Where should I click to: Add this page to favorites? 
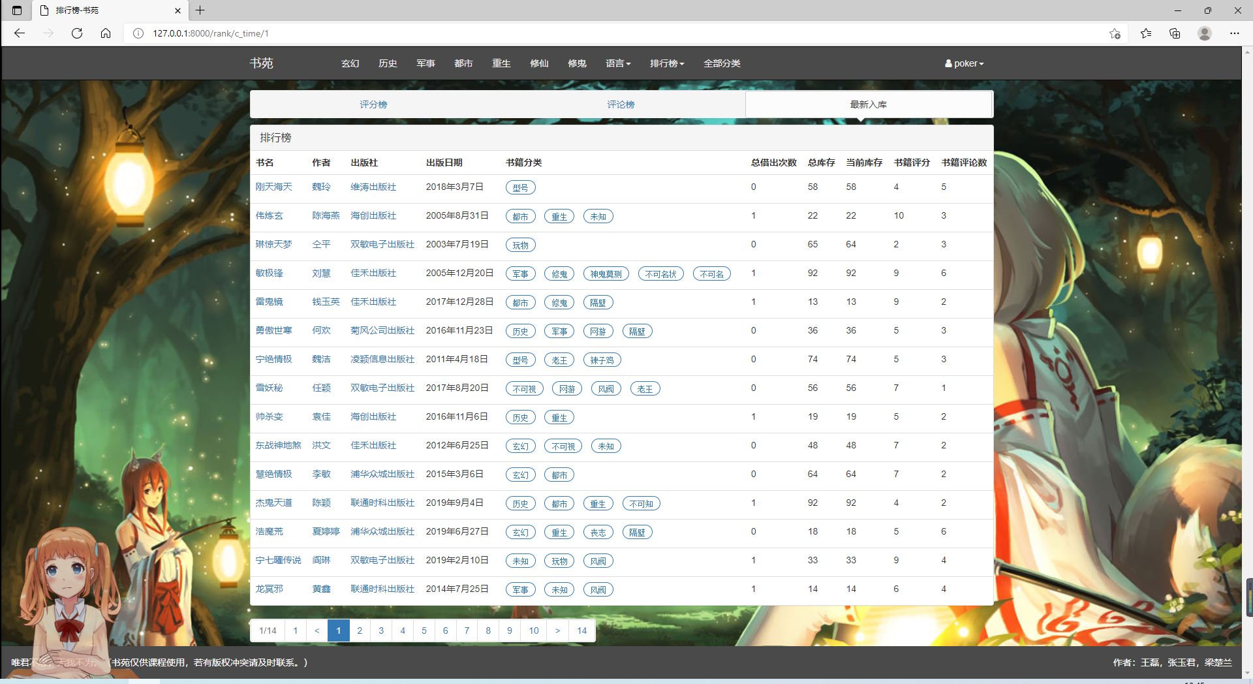1115,33
